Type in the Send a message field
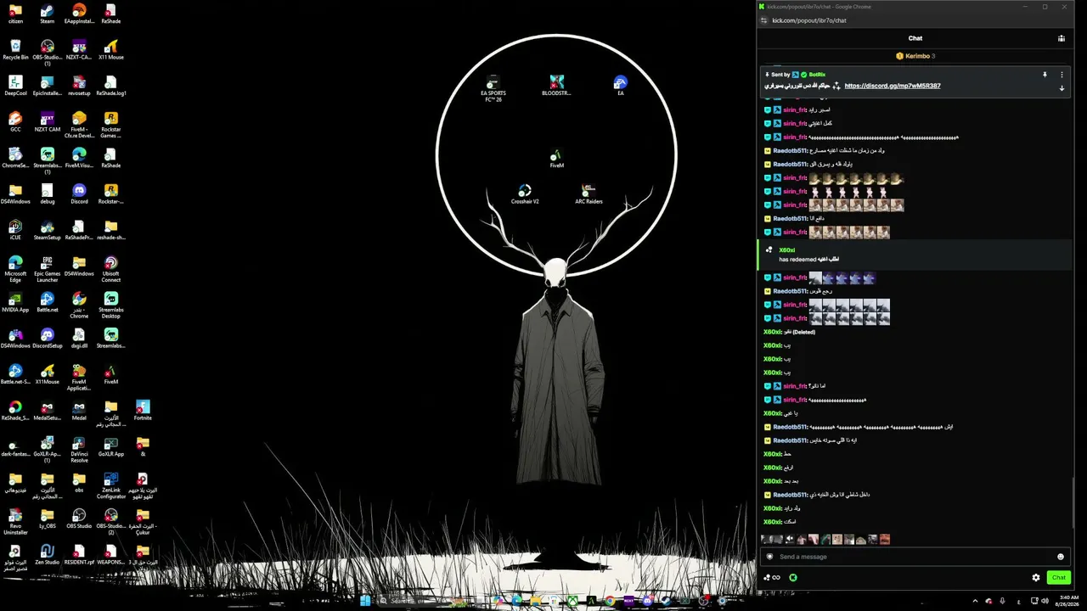This screenshot has width=1087, height=611. pyautogui.click(x=915, y=557)
